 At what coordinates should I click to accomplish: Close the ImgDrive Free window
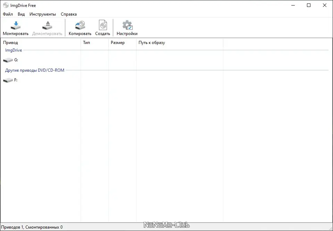pos(325,5)
